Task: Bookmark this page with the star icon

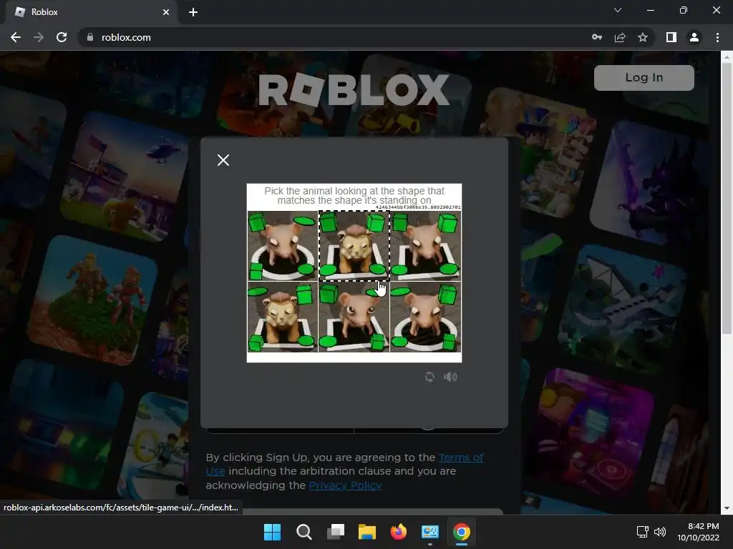Action: pyautogui.click(x=643, y=37)
